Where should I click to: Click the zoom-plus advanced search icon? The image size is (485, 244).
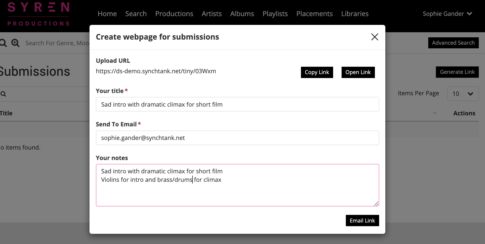pos(16,43)
